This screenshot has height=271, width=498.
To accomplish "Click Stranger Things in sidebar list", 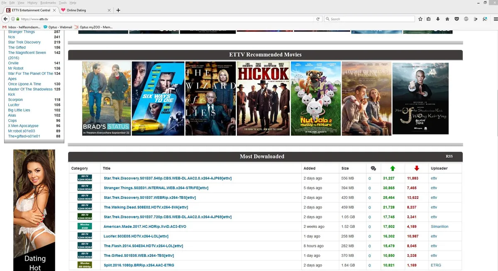I will (22, 32).
